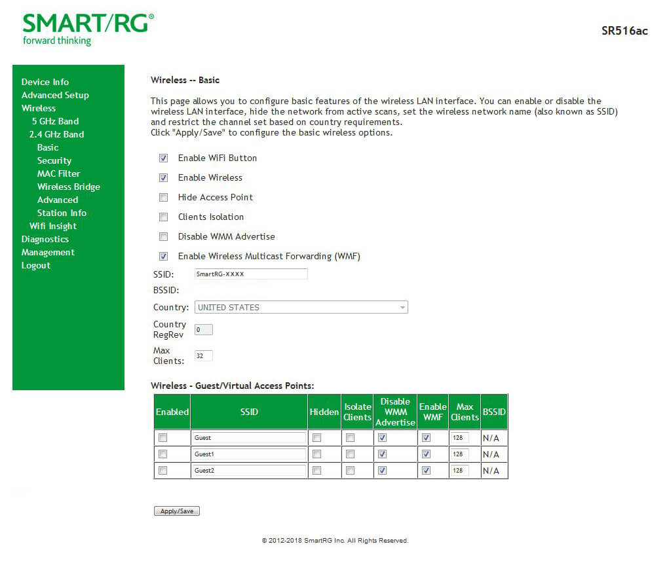Open Device Info in the sidebar
This screenshot has height=563, width=671.
pos(45,82)
